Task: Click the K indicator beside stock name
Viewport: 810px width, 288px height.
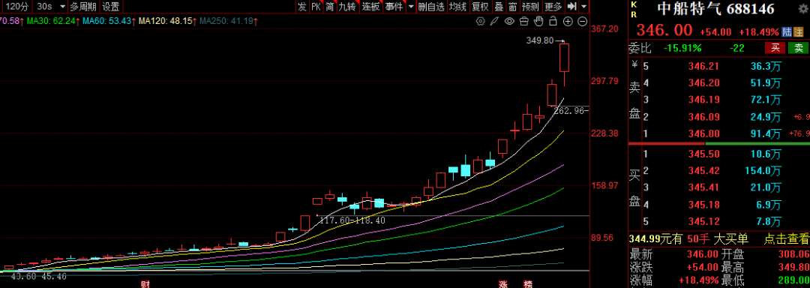Action: click(x=634, y=4)
